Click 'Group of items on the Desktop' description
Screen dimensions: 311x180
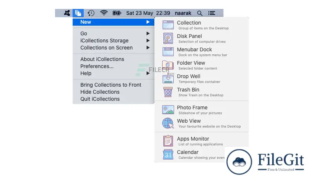203,28
